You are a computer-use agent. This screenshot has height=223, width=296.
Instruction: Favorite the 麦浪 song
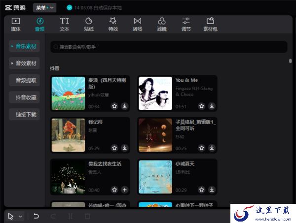114,106
